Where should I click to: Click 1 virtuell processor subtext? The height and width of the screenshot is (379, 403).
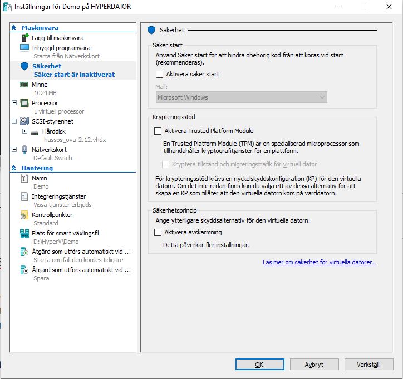tap(59, 111)
